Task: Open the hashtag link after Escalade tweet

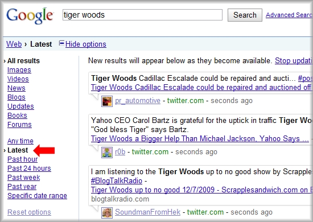Action: coord(305,79)
